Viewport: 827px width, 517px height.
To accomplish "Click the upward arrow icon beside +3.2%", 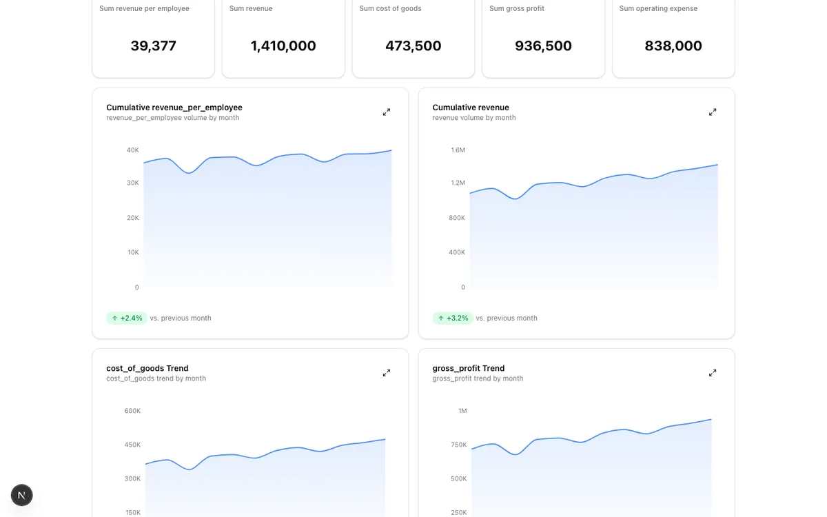I will click(x=440, y=318).
